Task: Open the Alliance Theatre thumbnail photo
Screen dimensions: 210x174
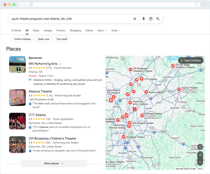Action: point(17,98)
